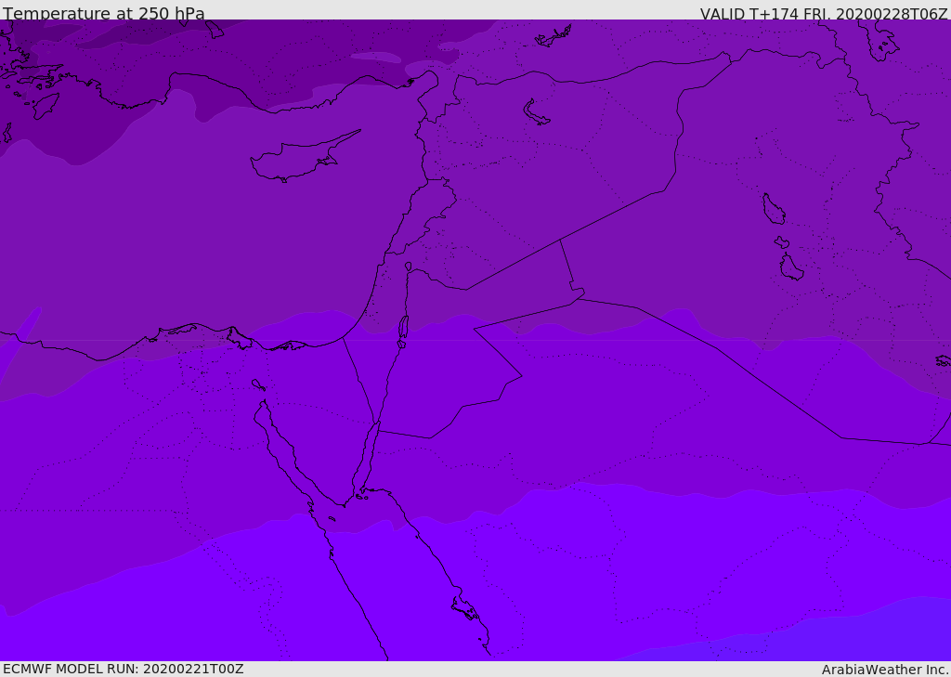This screenshot has height=677, width=951.
Task: Click the 'ArabiaWeather Inc' credit text
Action: tap(885, 670)
